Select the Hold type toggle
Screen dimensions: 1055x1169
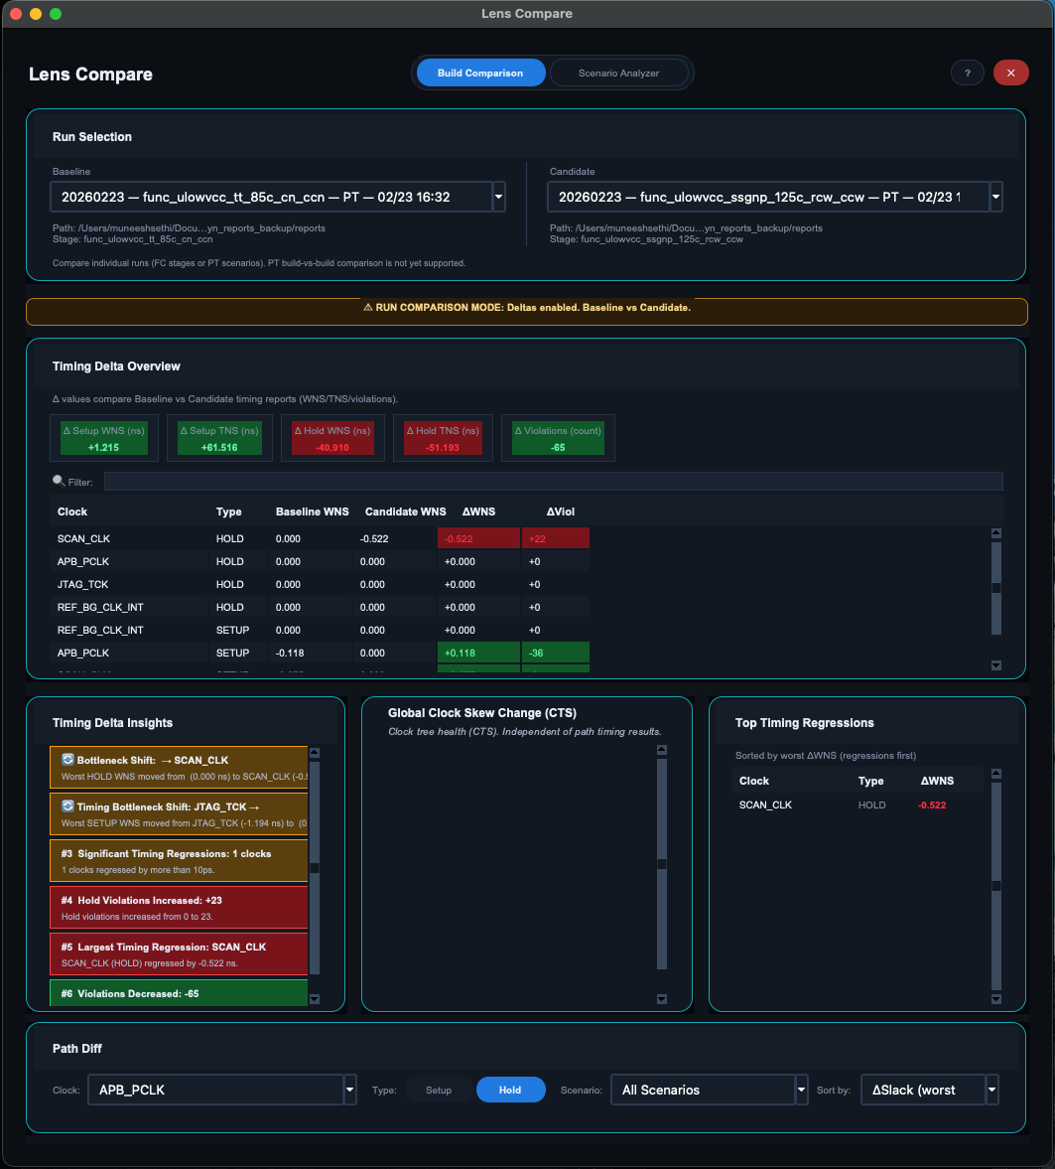[x=510, y=1090]
